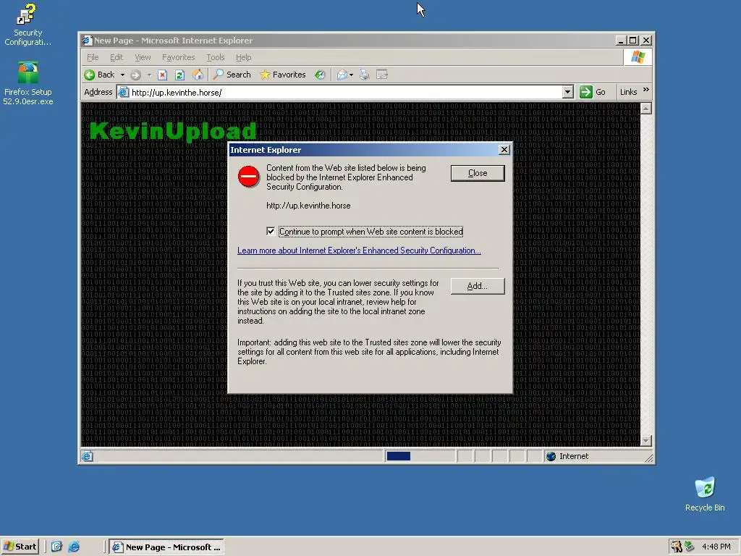Viewport: 741px width, 556px height.
Task: Refresh the page with green arrows icon
Action: (x=179, y=75)
